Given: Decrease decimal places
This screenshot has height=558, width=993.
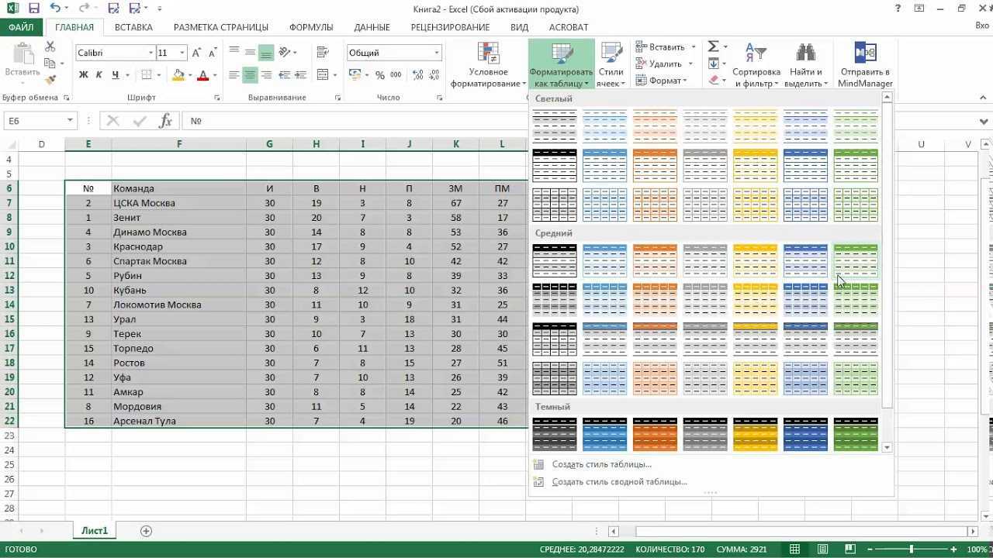Looking at the screenshot, I should [x=435, y=75].
